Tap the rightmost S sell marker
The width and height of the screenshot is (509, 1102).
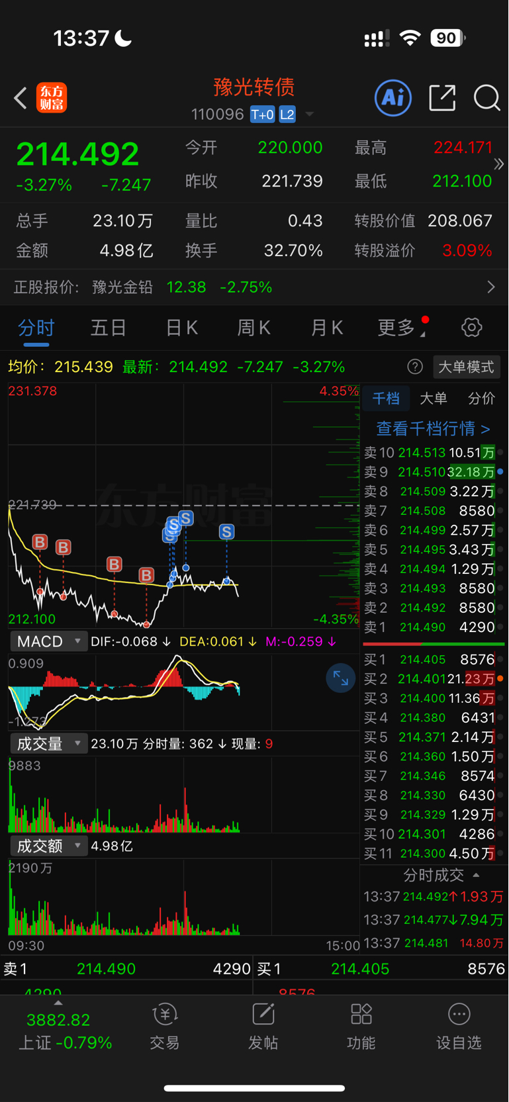point(226,531)
